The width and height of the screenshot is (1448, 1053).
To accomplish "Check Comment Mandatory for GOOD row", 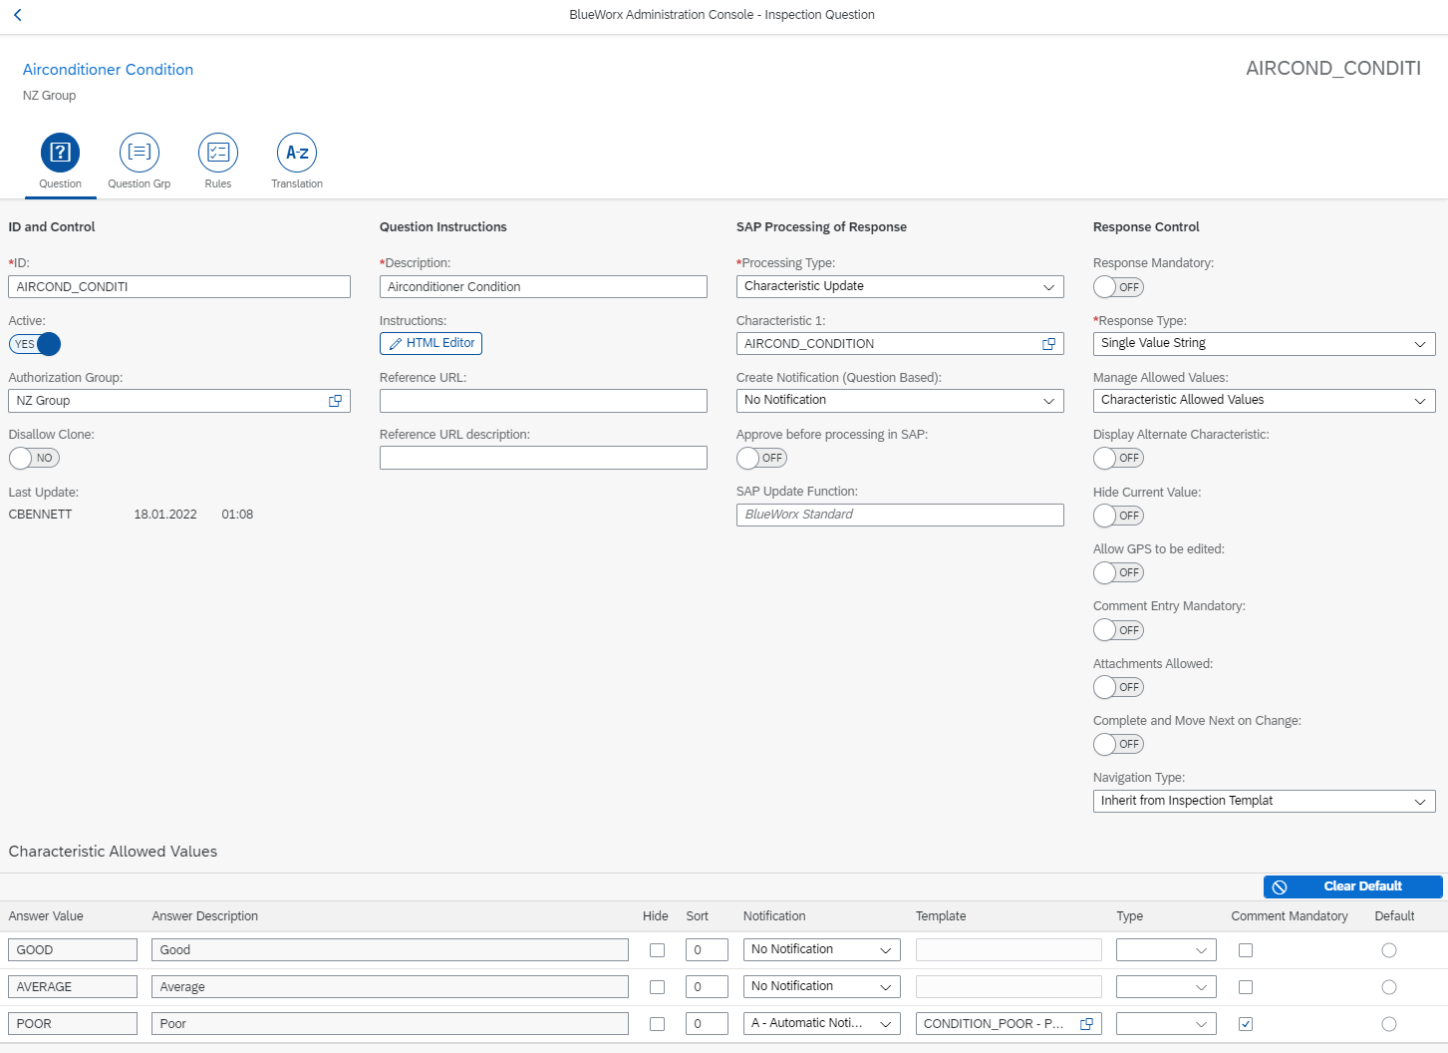I will click(x=1246, y=950).
